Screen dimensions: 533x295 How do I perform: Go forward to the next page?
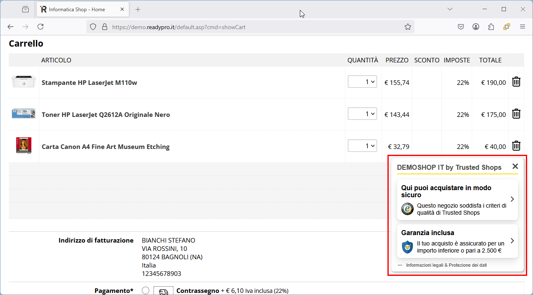pos(25,27)
